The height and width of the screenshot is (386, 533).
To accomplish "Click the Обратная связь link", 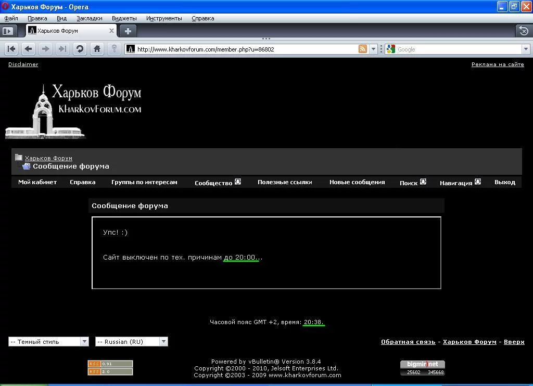I will (x=408, y=342).
